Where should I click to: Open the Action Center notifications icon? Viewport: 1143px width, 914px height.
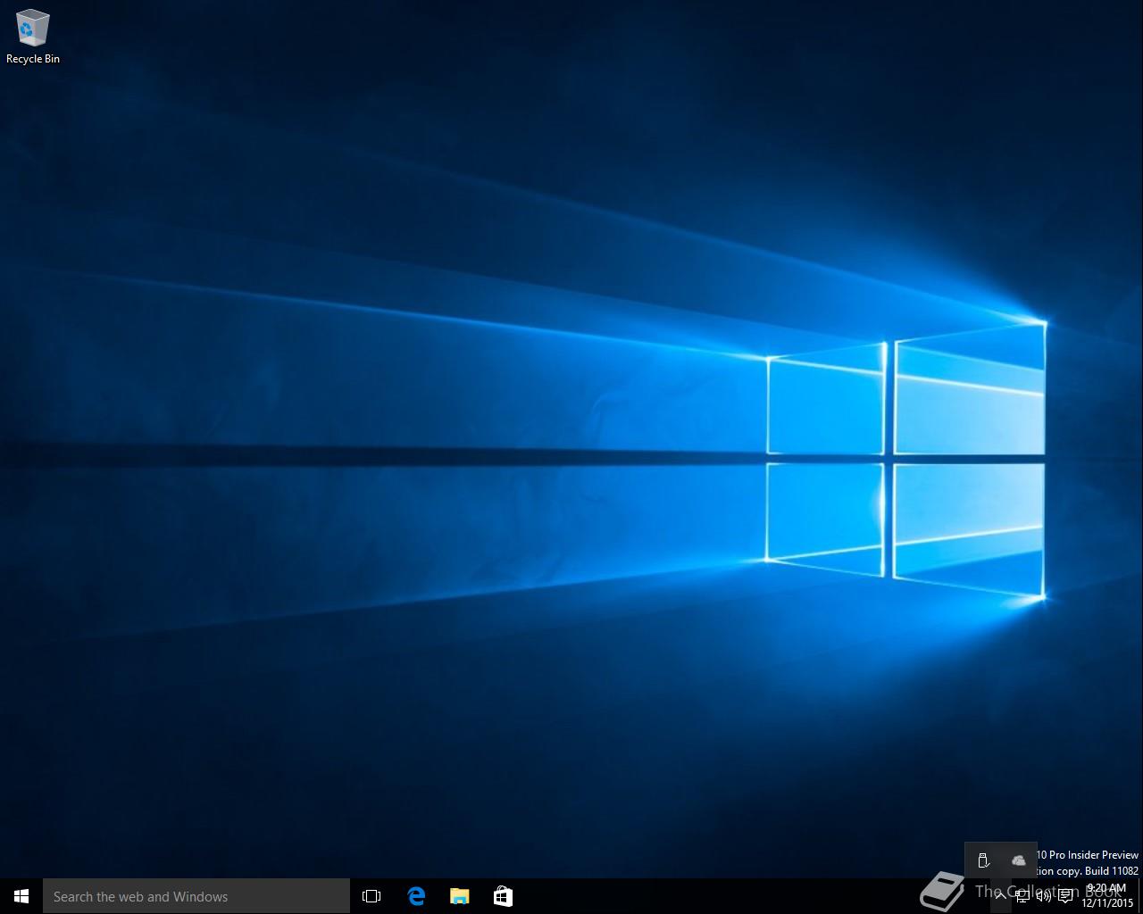click(x=1065, y=896)
